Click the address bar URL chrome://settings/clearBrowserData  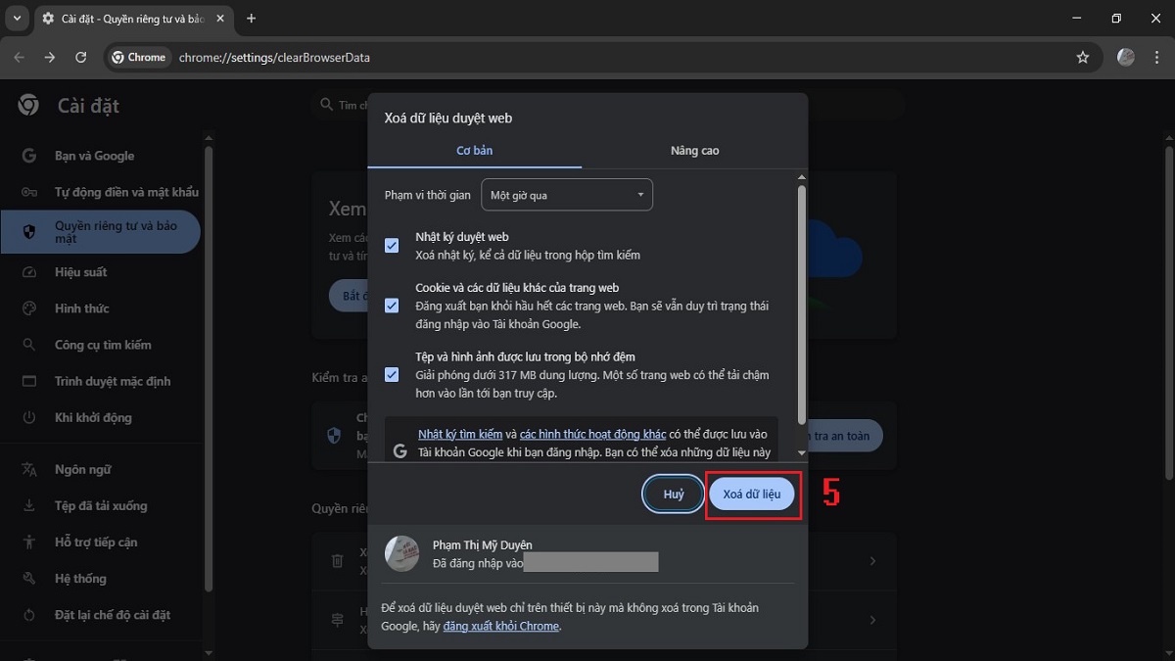pos(274,58)
